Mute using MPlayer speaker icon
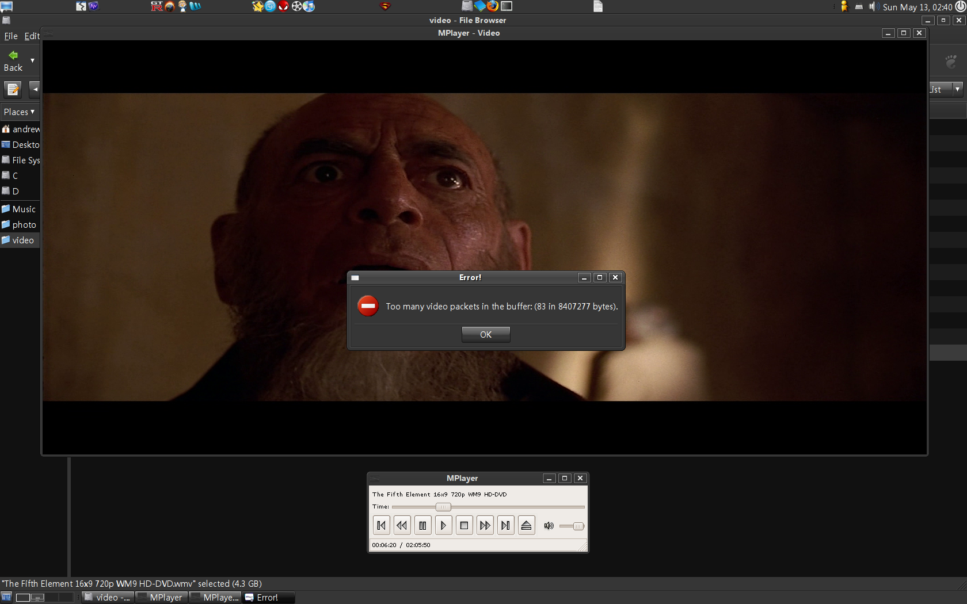This screenshot has height=604, width=967. [549, 526]
